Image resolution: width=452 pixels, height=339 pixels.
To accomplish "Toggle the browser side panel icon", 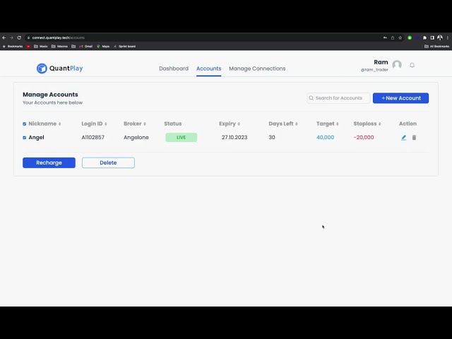I will coord(432,37).
